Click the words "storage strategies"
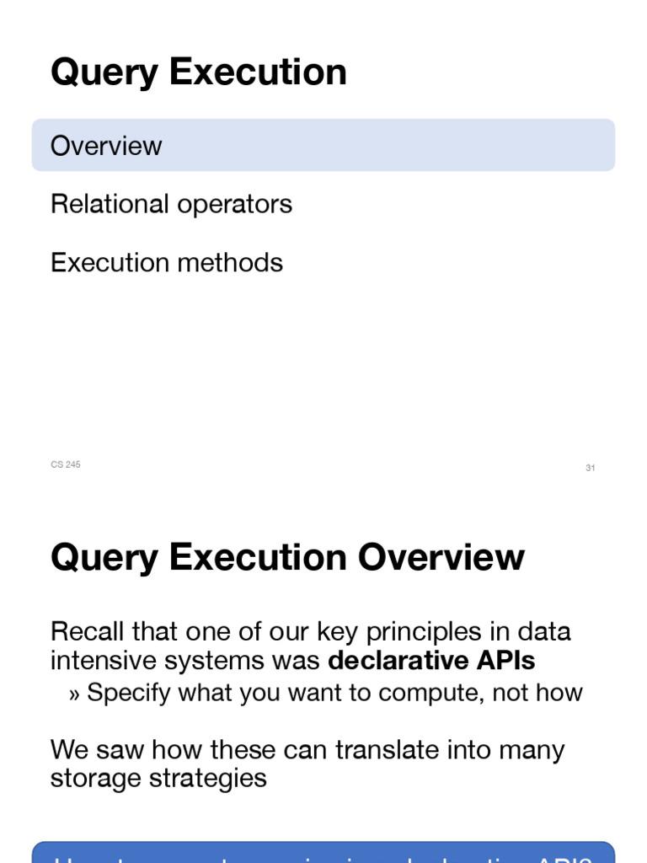647x863 pixels. 158,778
